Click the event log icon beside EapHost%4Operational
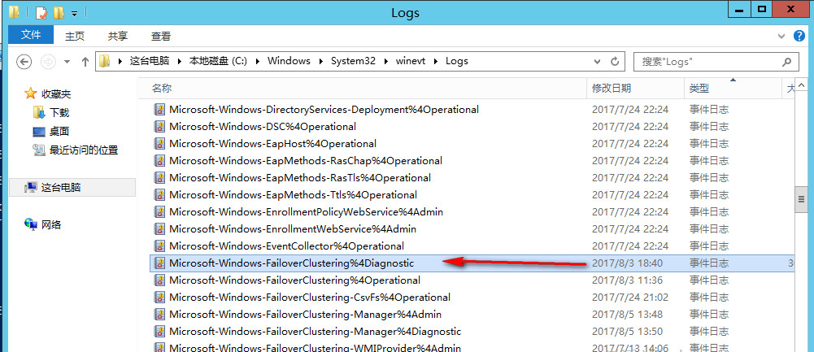Screen dimensions: 814x352 click(x=159, y=143)
